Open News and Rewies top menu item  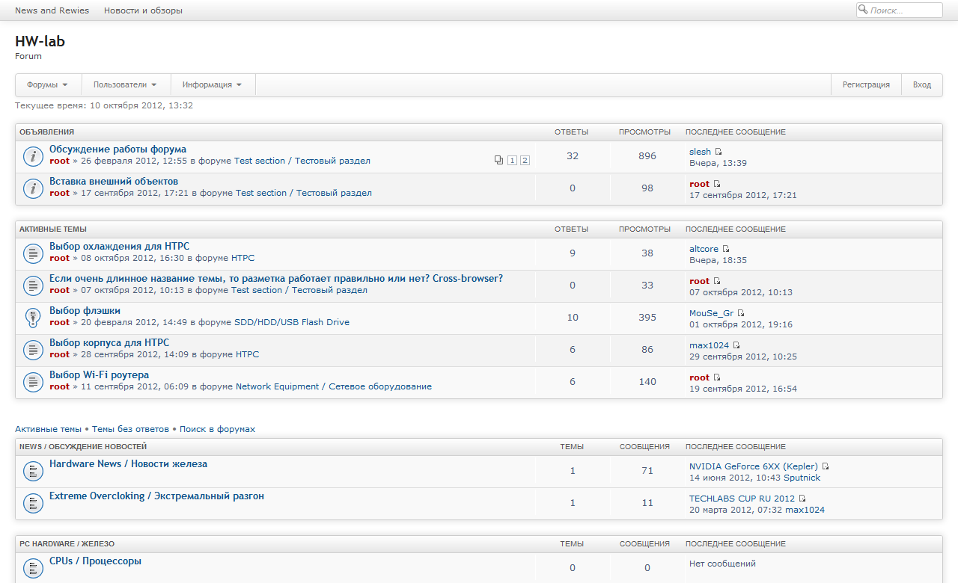[52, 10]
